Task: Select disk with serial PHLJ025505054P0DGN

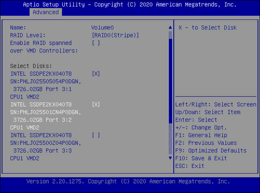Action: (46, 82)
